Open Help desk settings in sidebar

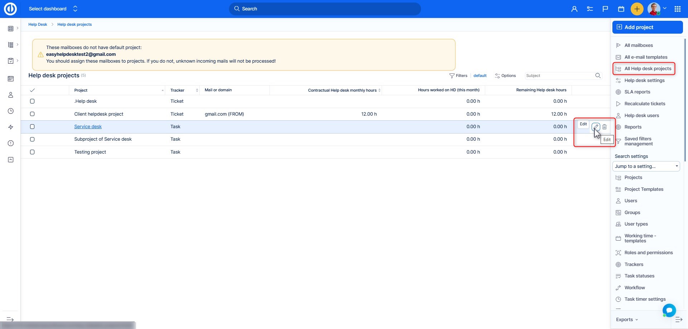(644, 81)
